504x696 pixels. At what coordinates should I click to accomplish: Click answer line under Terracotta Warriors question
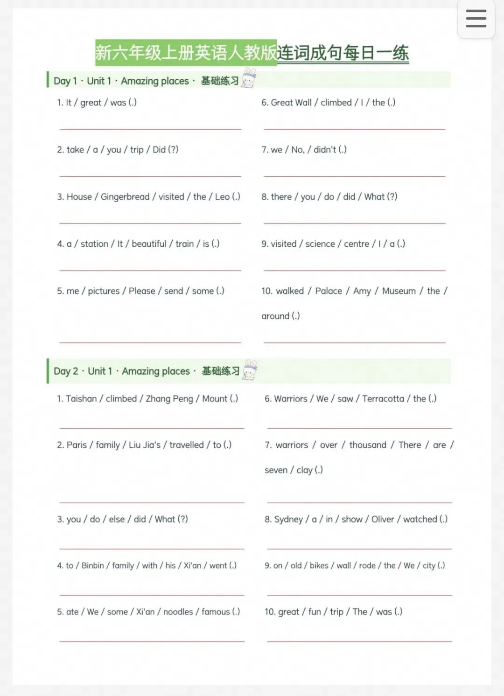[x=359, y=428]
